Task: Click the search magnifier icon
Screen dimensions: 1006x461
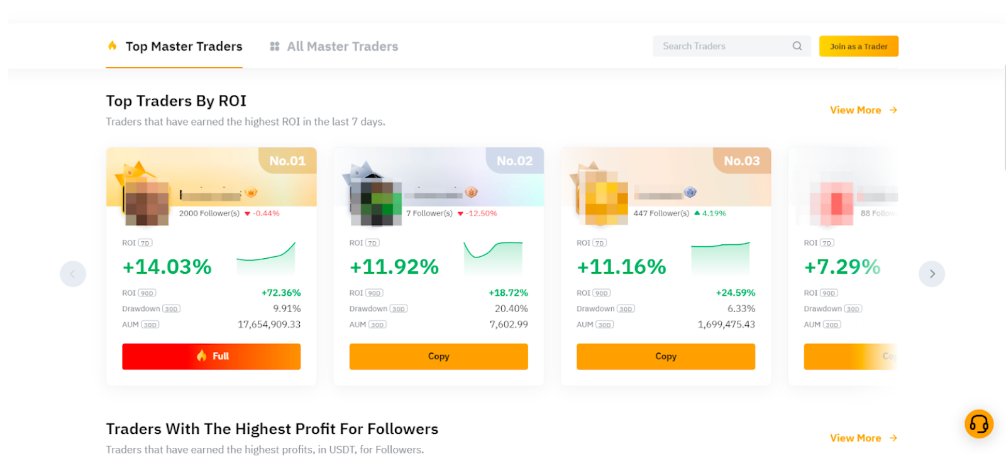Action: 797,46
